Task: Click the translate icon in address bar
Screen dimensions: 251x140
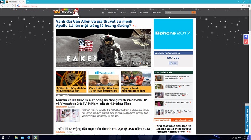Action: pyautogui.click(x=18, y=6)
